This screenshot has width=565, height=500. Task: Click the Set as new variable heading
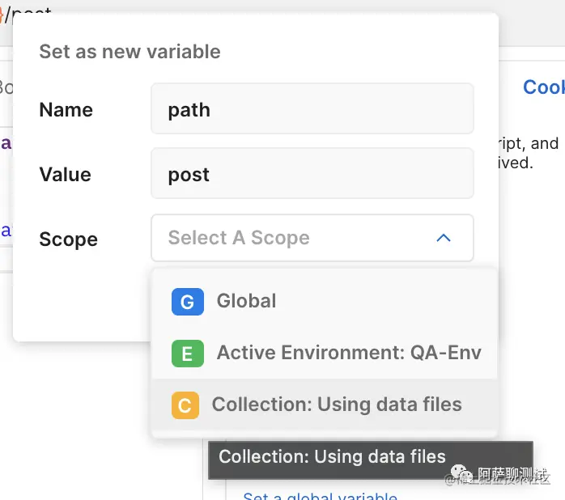click(x=130, y=52)
